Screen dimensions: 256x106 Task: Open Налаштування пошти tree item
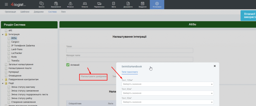click(20, 68)
